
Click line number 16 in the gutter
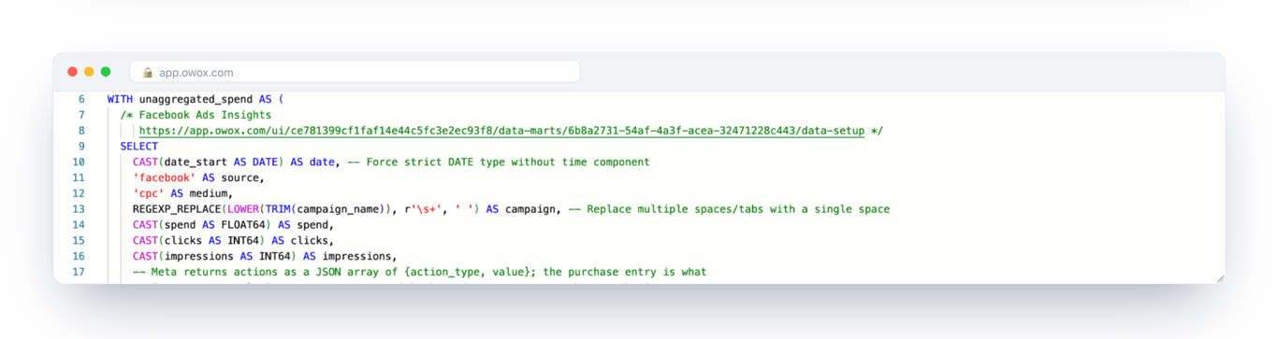tap(79, 257)
